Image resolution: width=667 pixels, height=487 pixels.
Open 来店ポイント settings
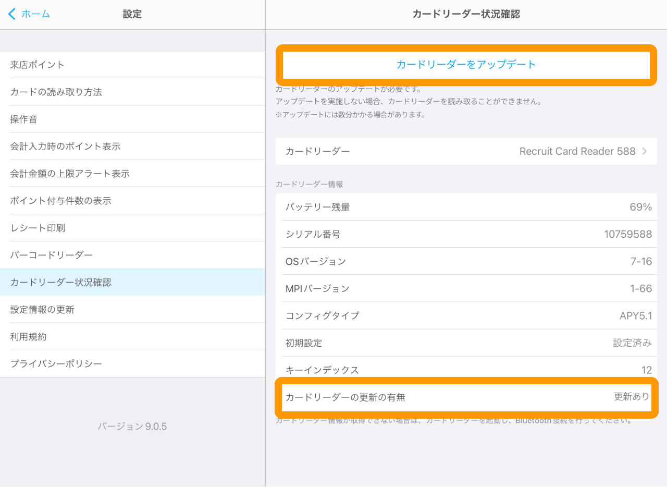[x=132, y=65]
